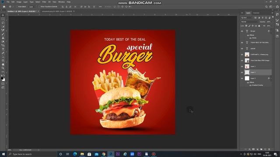280x157 pixels.
Task: Go to the Home screen icon
Action: point(4,7)
